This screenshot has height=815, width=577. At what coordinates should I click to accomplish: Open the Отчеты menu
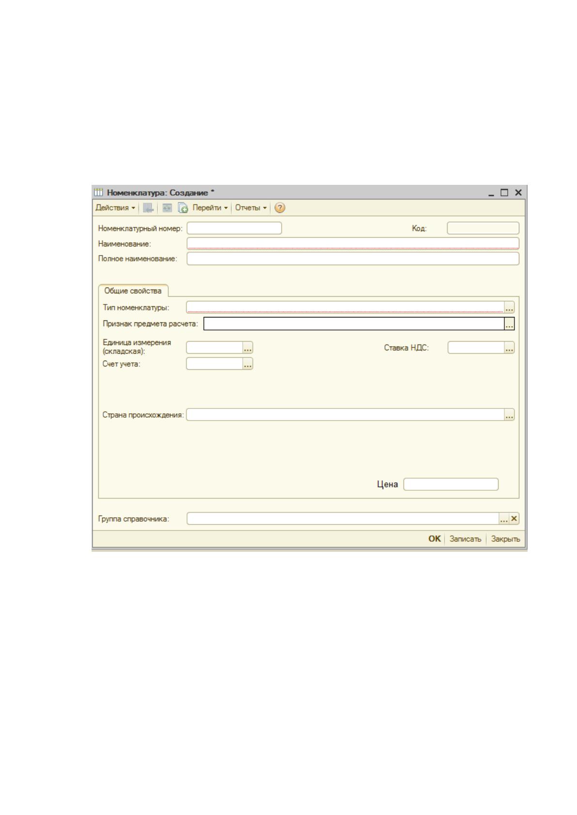tap(251, 208)
